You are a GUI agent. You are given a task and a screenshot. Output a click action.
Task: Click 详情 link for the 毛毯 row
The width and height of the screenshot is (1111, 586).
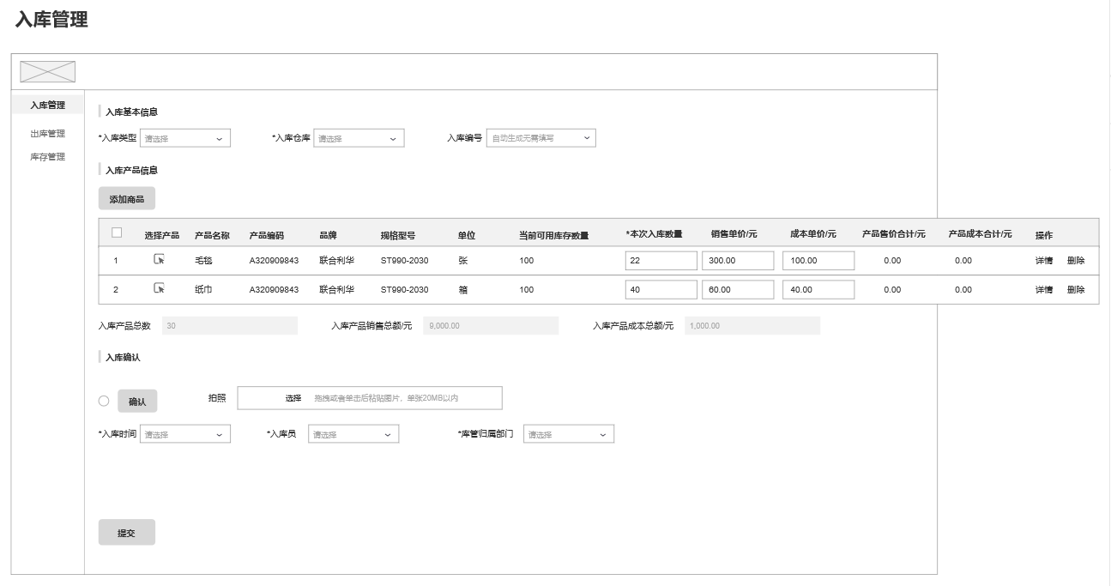(1043, 261)
